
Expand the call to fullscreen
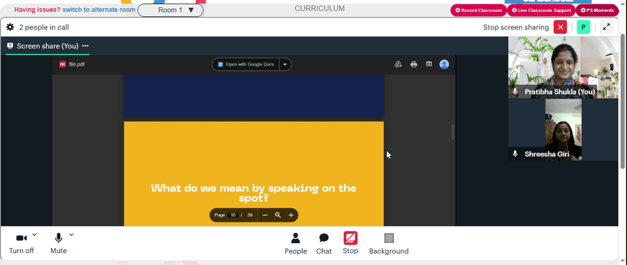pyautogui.click(x=606, y=27)
